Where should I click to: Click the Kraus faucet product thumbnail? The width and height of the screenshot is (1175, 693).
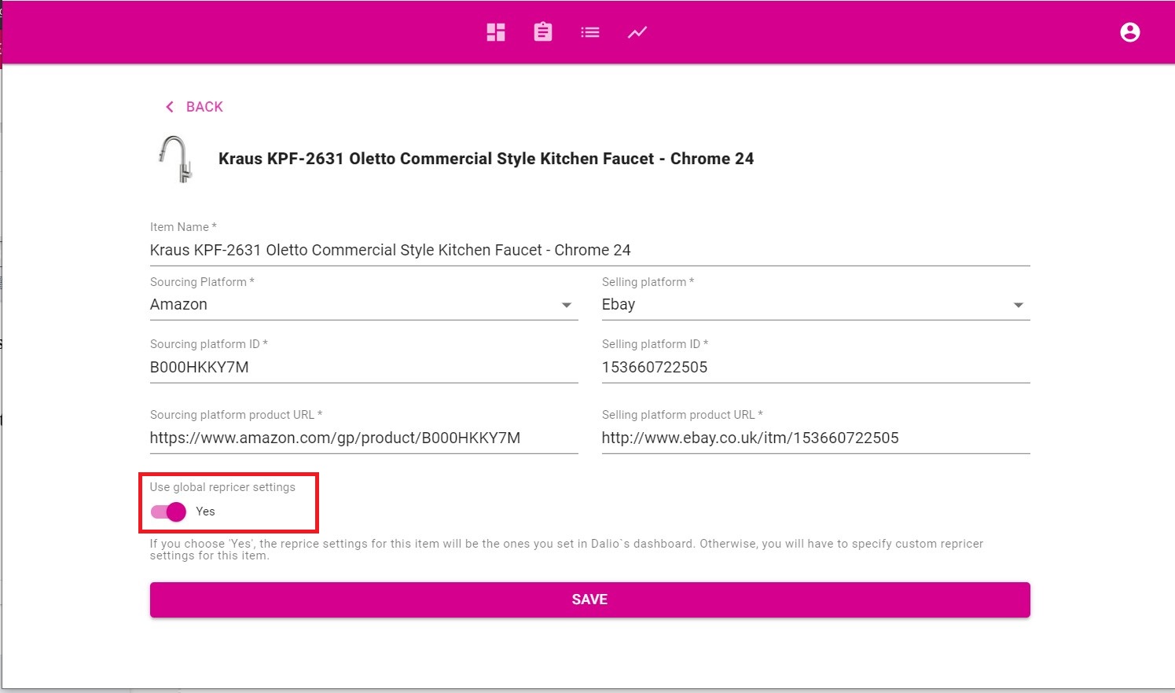click(175, 159)
